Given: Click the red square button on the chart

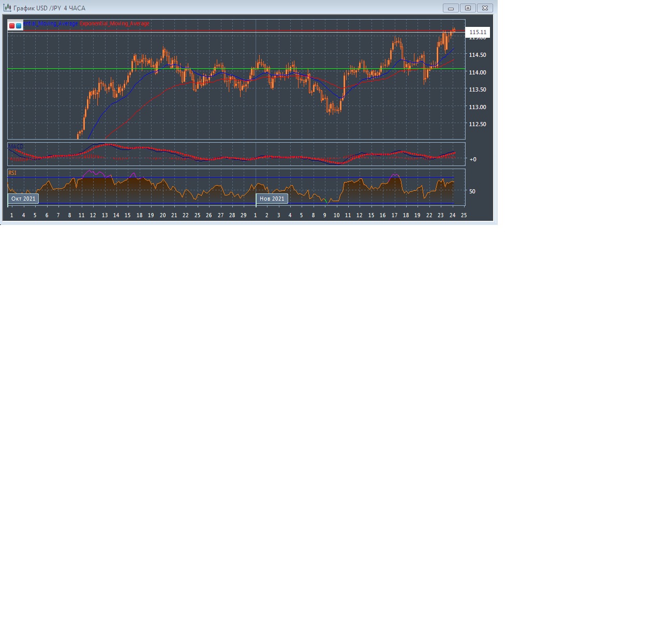Looking at the screenshot, I should point(12,25).
